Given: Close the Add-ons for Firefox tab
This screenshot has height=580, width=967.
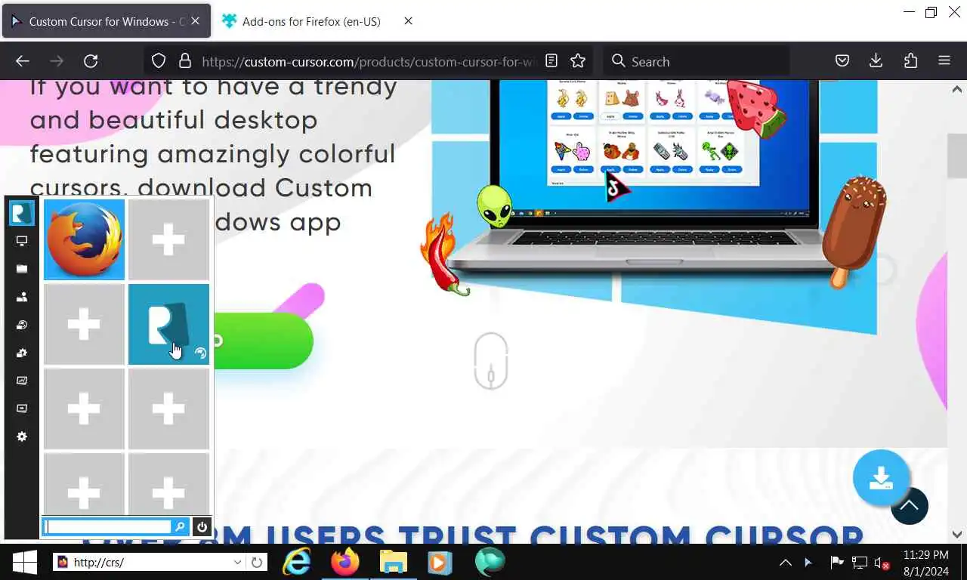Looking at the screenshot, I should click(x=408, y=21).
